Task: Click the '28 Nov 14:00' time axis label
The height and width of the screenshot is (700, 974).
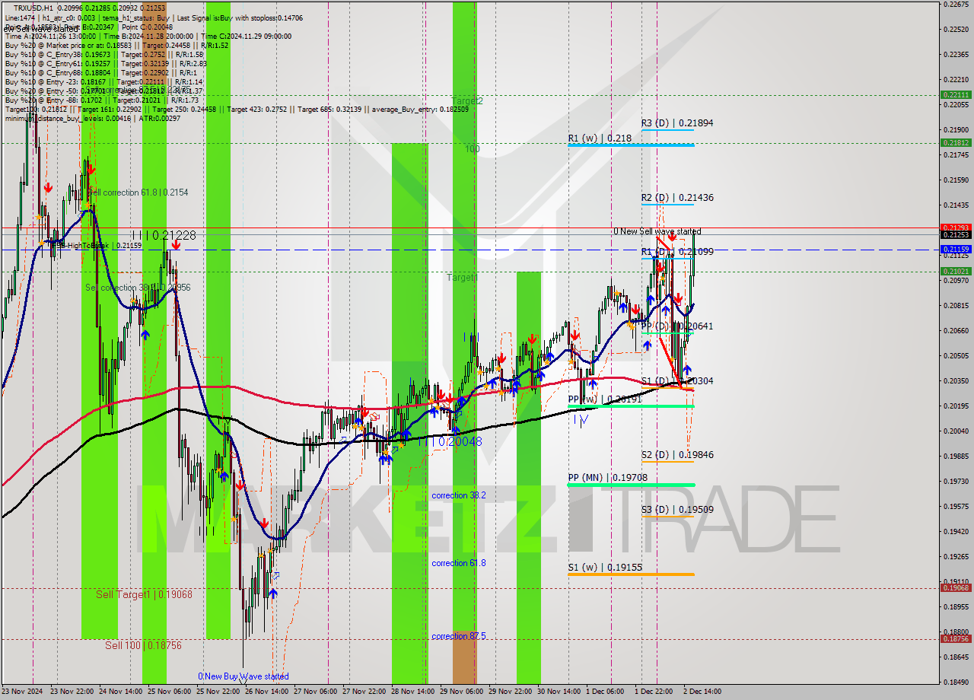Action: (x=413, y=692)
